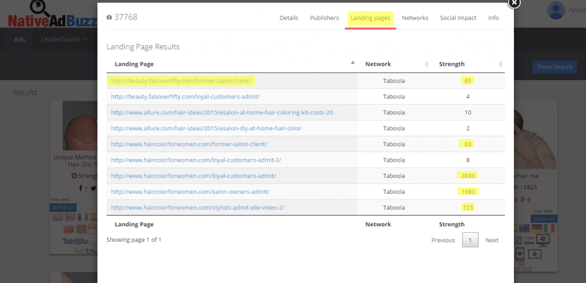Screen dimensions: 586x283
Task: Click the Germany flag on the right card
Action: 537,228
